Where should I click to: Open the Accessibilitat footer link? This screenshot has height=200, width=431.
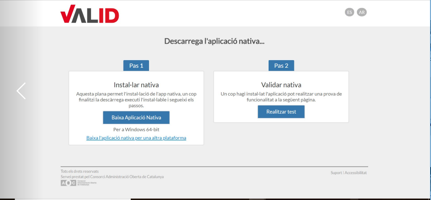pyautogui.click(x=356, y=173)
